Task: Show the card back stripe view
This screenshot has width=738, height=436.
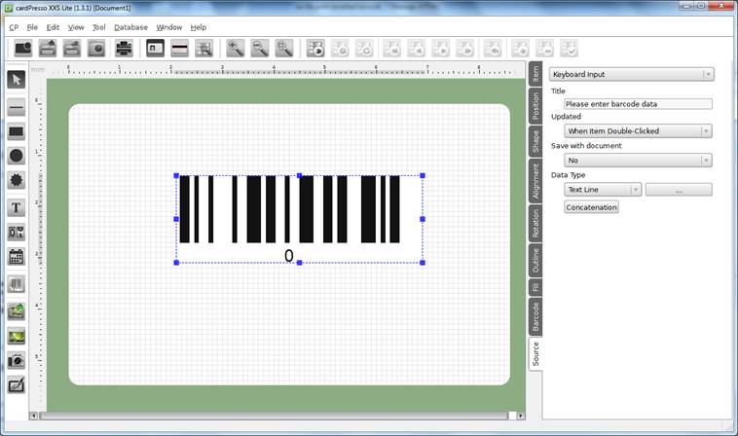Action: pos(179,49)
